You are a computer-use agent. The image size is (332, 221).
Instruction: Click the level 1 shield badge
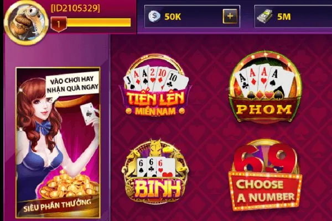pyautogui.click(x=59, y=24)
